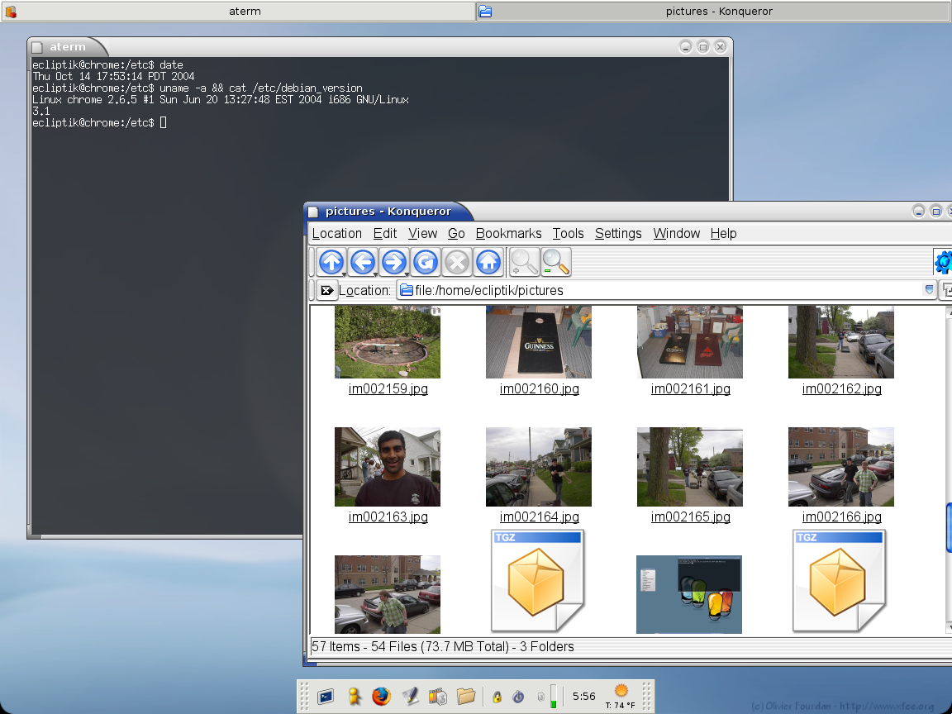952x714 pixels.
Task: Open the View menu
Action: 422,234
